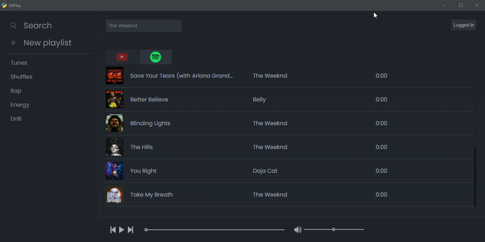This screenshot has height=242, width=485.
Task: Adjust the volume slider
Action: [334, 229]
